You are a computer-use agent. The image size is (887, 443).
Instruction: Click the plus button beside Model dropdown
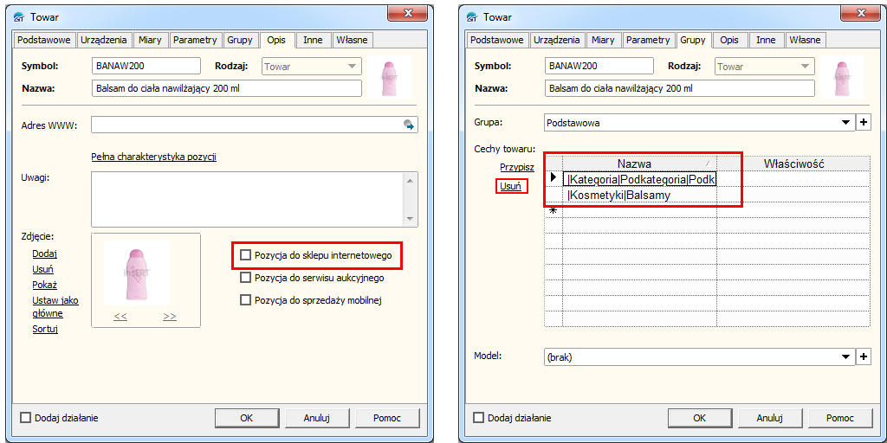coord(863,356)
